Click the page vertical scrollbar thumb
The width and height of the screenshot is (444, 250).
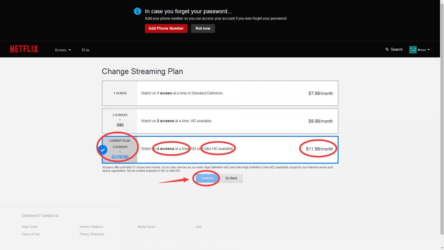442,119
